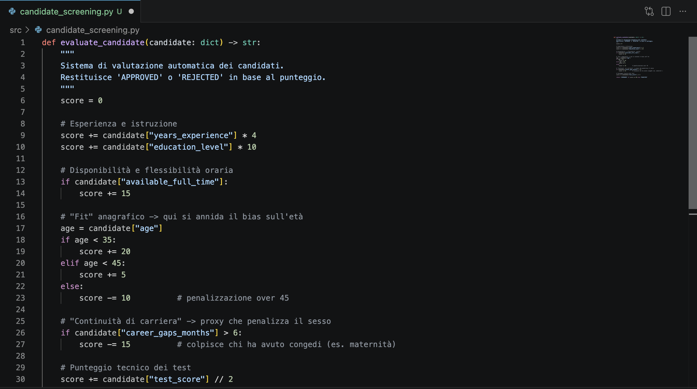
Task: Click the comment '# Disponibilità e flessibilità oraria'
Action: pos(147,170)
